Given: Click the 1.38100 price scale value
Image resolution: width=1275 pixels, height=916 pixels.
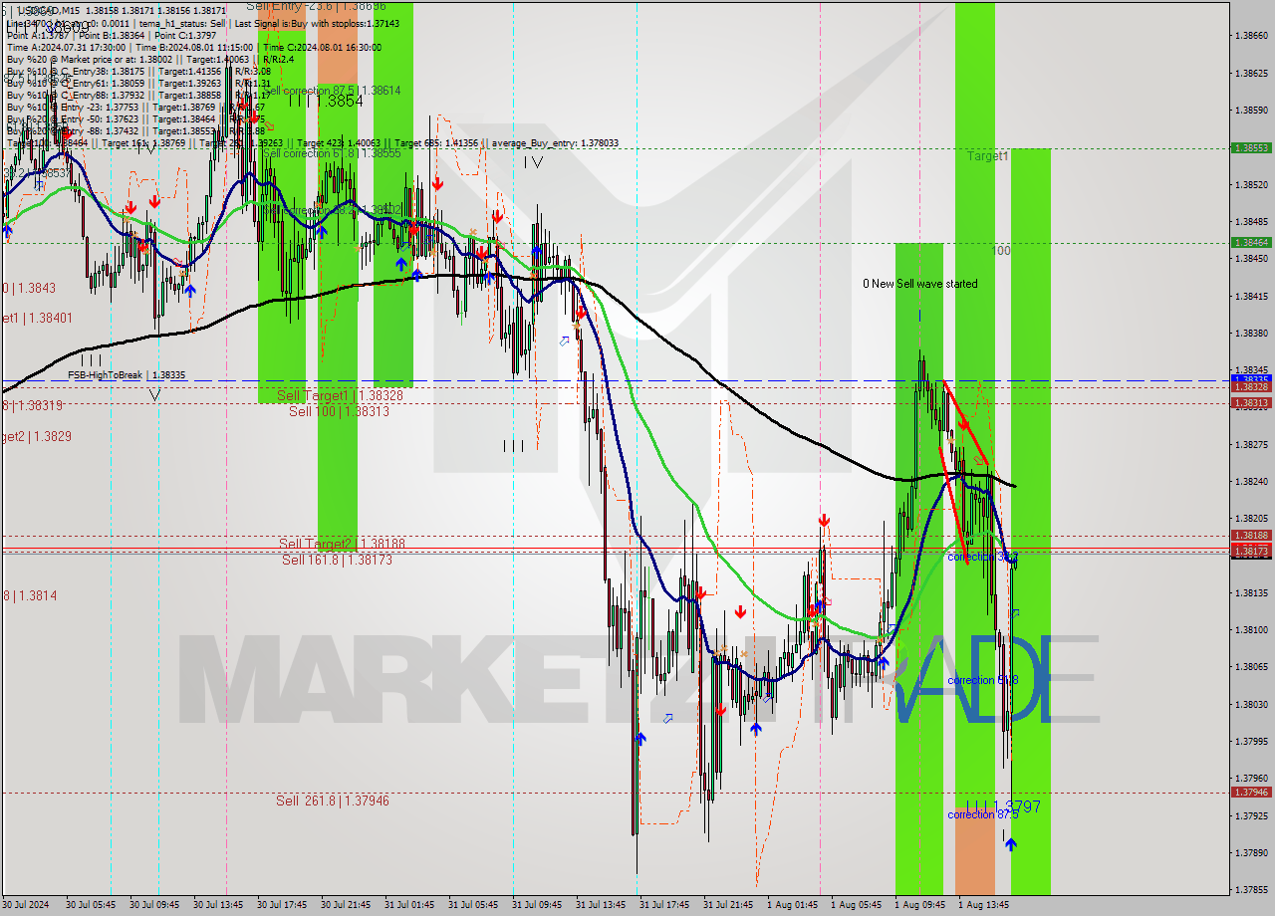Looking at the screenshot, I should click(1250, 630).
